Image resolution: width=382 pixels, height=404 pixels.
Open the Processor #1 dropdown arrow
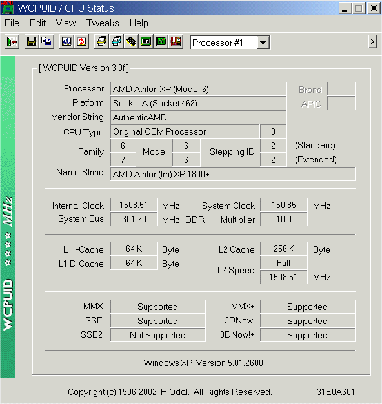point(263,43)
